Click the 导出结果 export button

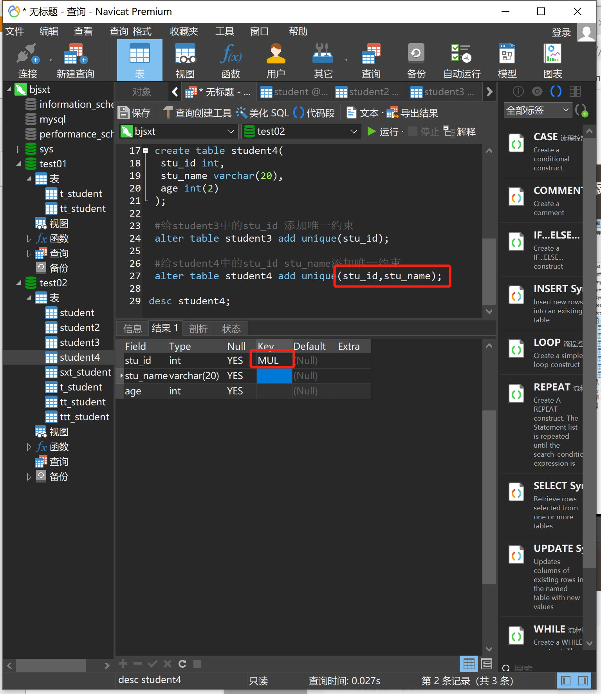(x=412, y=113)
